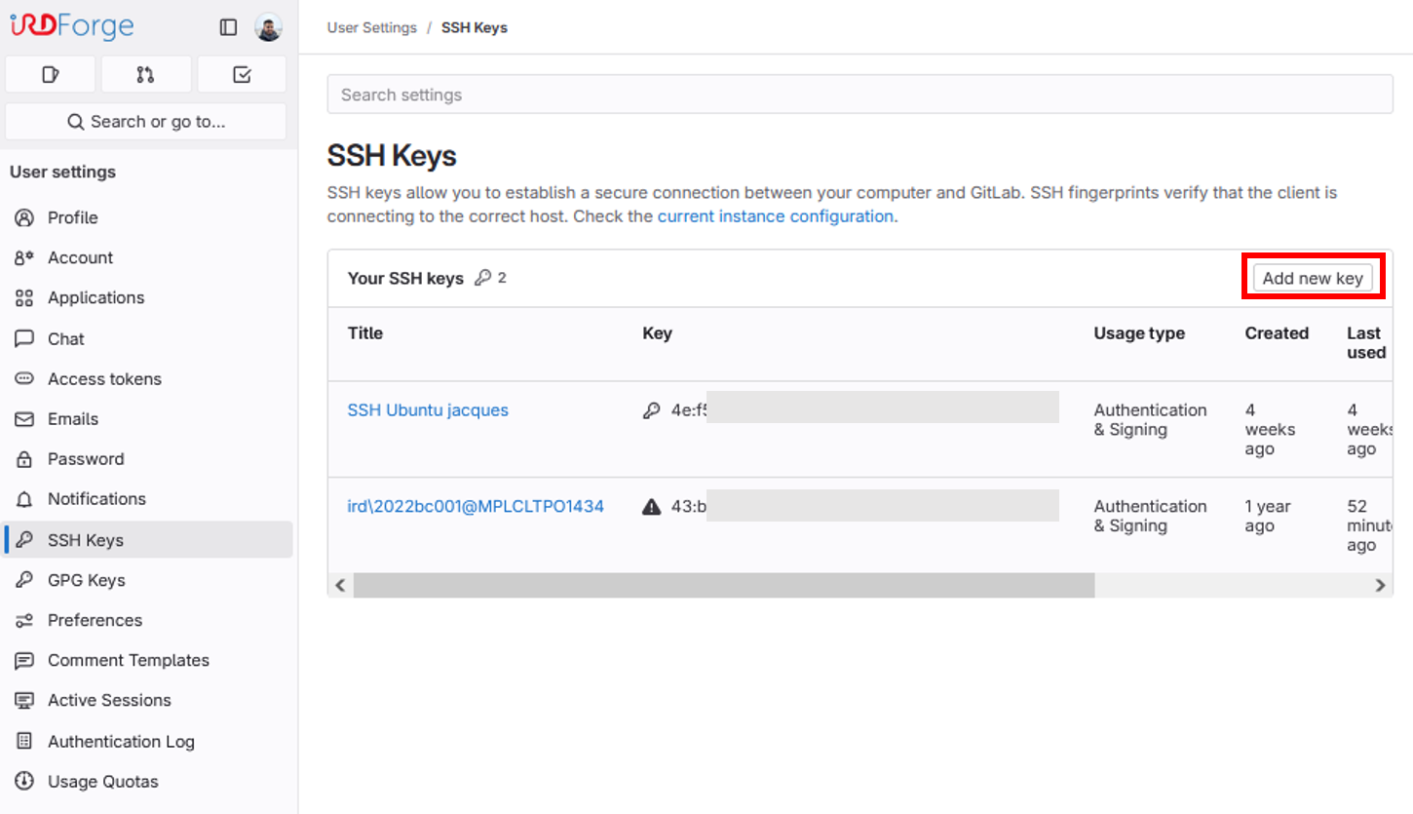Toggle the sidebar collapse icon
Viewport: 1413px width, 814px height.
click(x=228, y=27)
